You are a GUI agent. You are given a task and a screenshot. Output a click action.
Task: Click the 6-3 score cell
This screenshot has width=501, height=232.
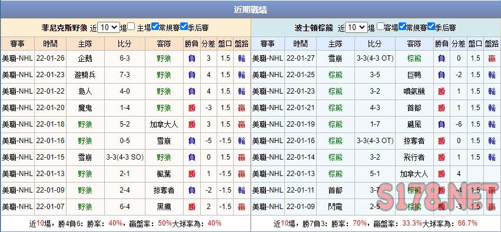click(125, 58)
